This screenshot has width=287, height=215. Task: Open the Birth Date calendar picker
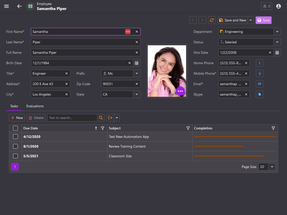tap(137, 63)
